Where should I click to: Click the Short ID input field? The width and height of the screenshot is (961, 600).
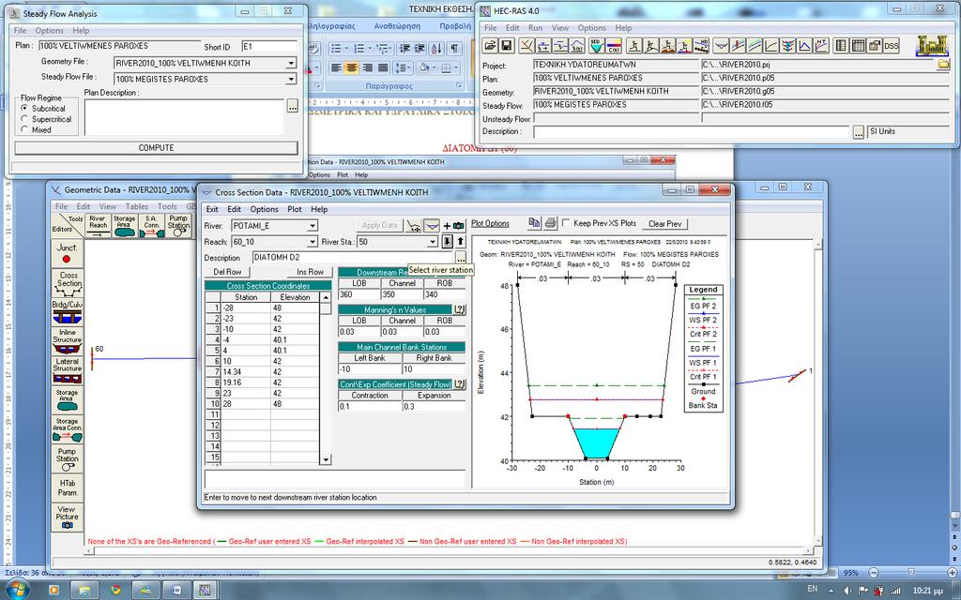coord(269,47)
